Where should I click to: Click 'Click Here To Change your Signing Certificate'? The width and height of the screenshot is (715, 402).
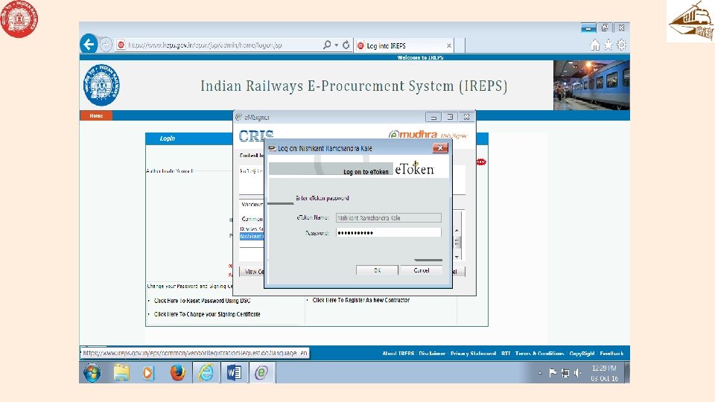(207, 314)
